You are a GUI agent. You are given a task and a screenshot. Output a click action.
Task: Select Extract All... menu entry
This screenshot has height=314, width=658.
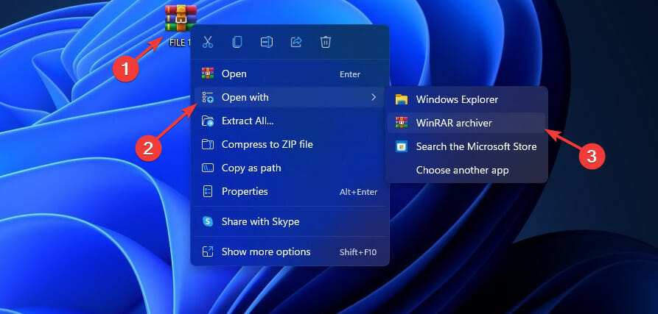(290, 121)
